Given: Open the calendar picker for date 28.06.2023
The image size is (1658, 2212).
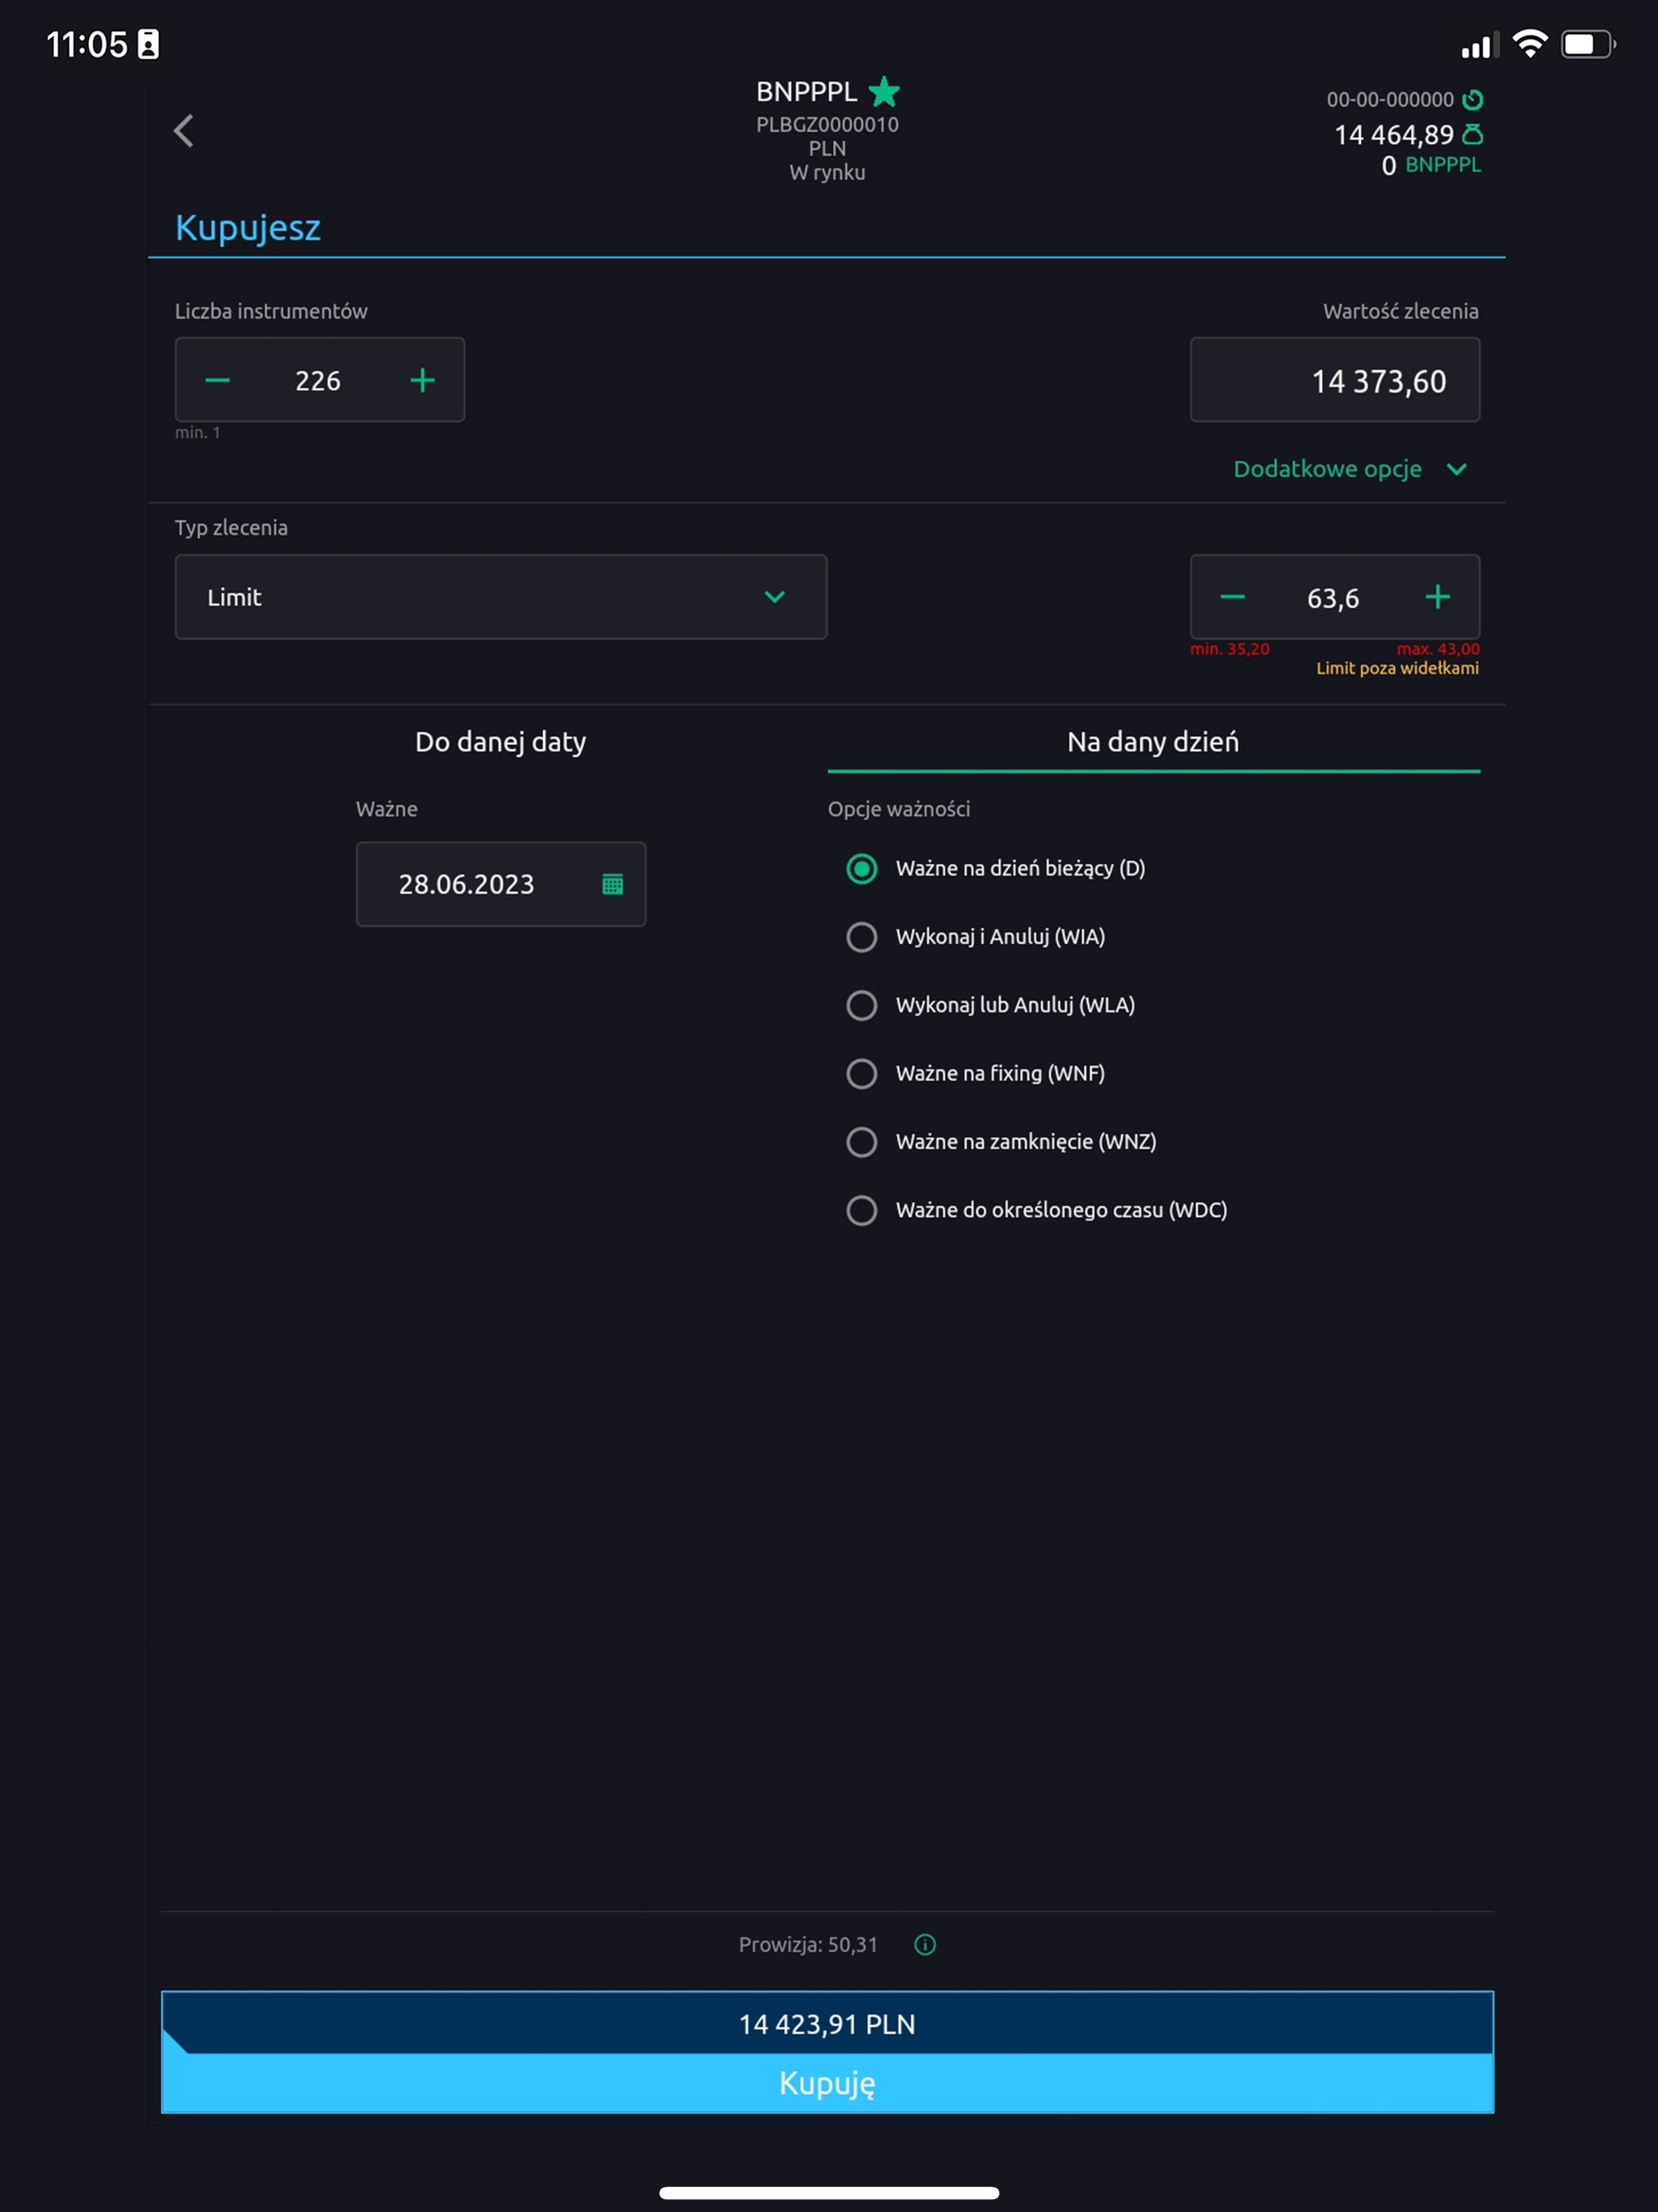Looking at the screenshot, I should coord(613,884).
